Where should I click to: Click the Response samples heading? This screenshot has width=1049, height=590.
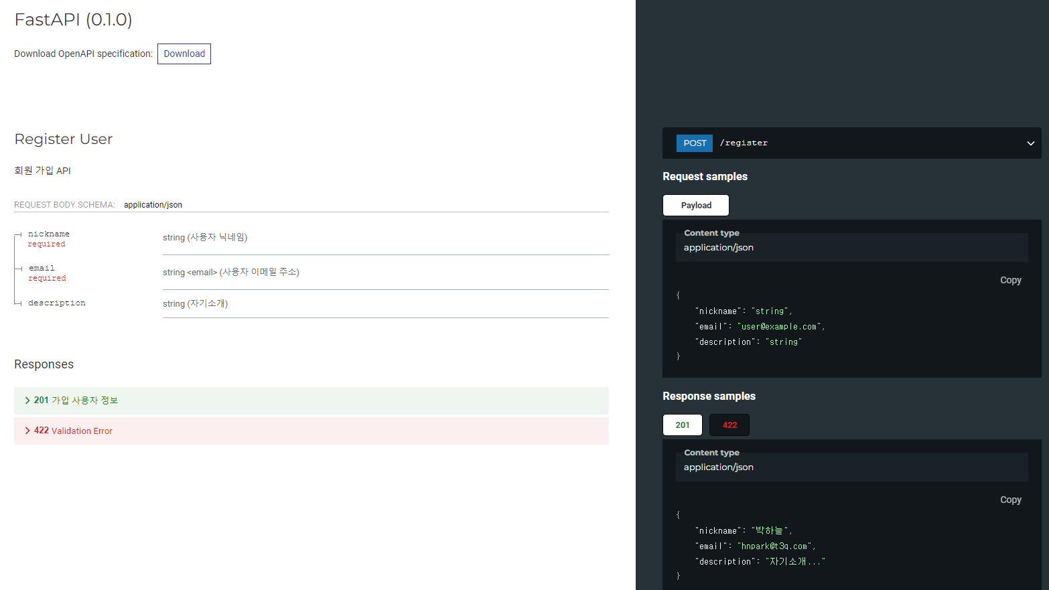point(709,396)
